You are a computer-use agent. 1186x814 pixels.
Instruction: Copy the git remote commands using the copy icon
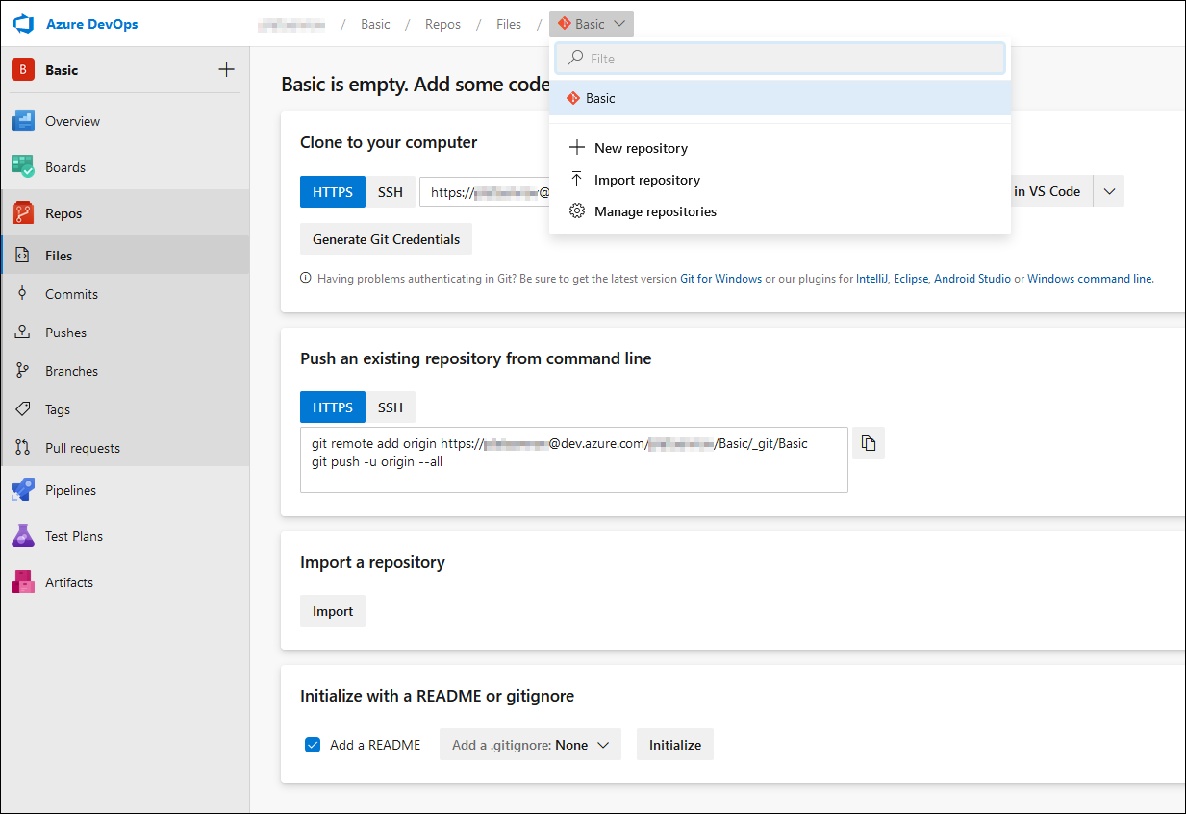point(868,442)
